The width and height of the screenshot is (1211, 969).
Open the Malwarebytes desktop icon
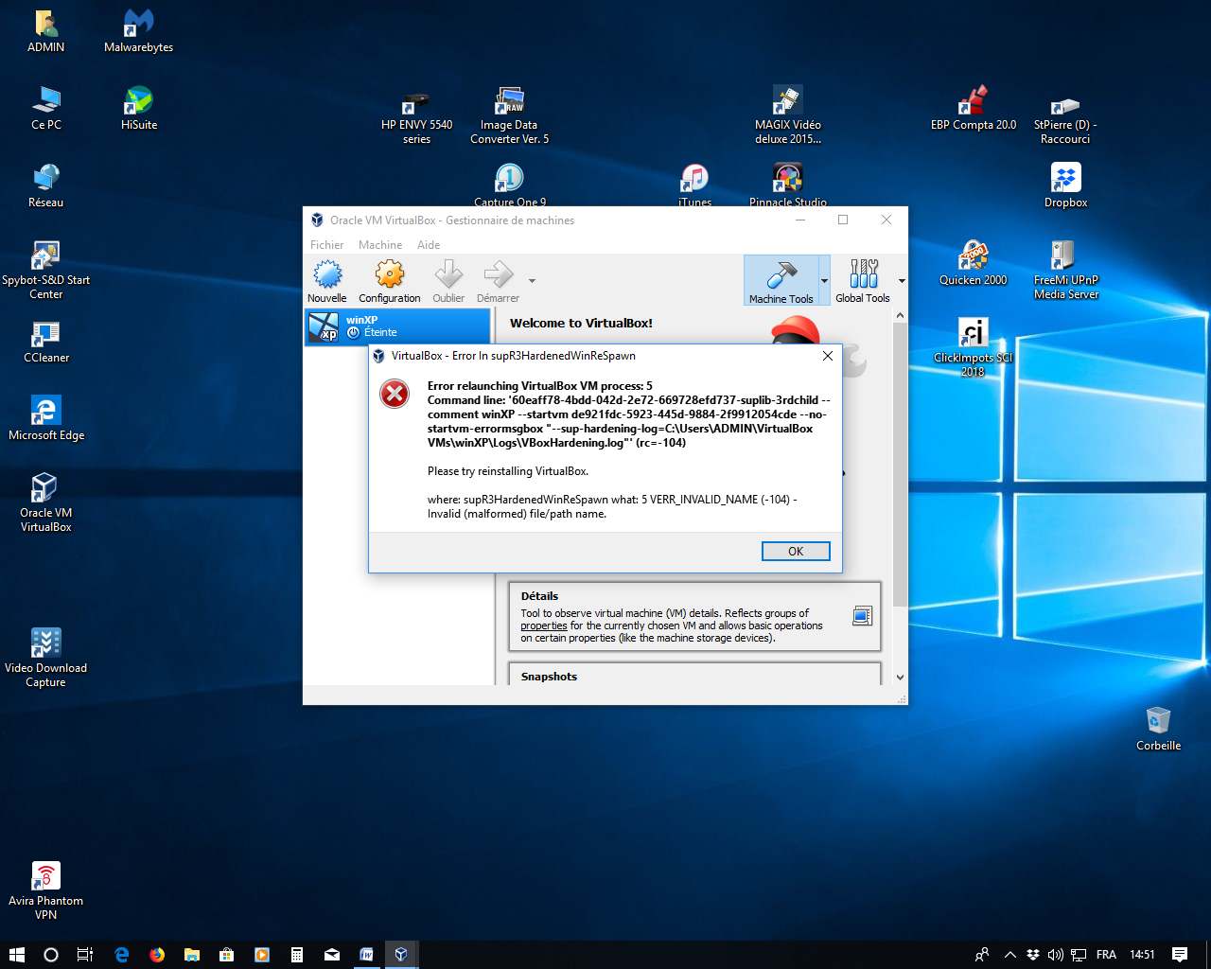(x=138, y=31)
